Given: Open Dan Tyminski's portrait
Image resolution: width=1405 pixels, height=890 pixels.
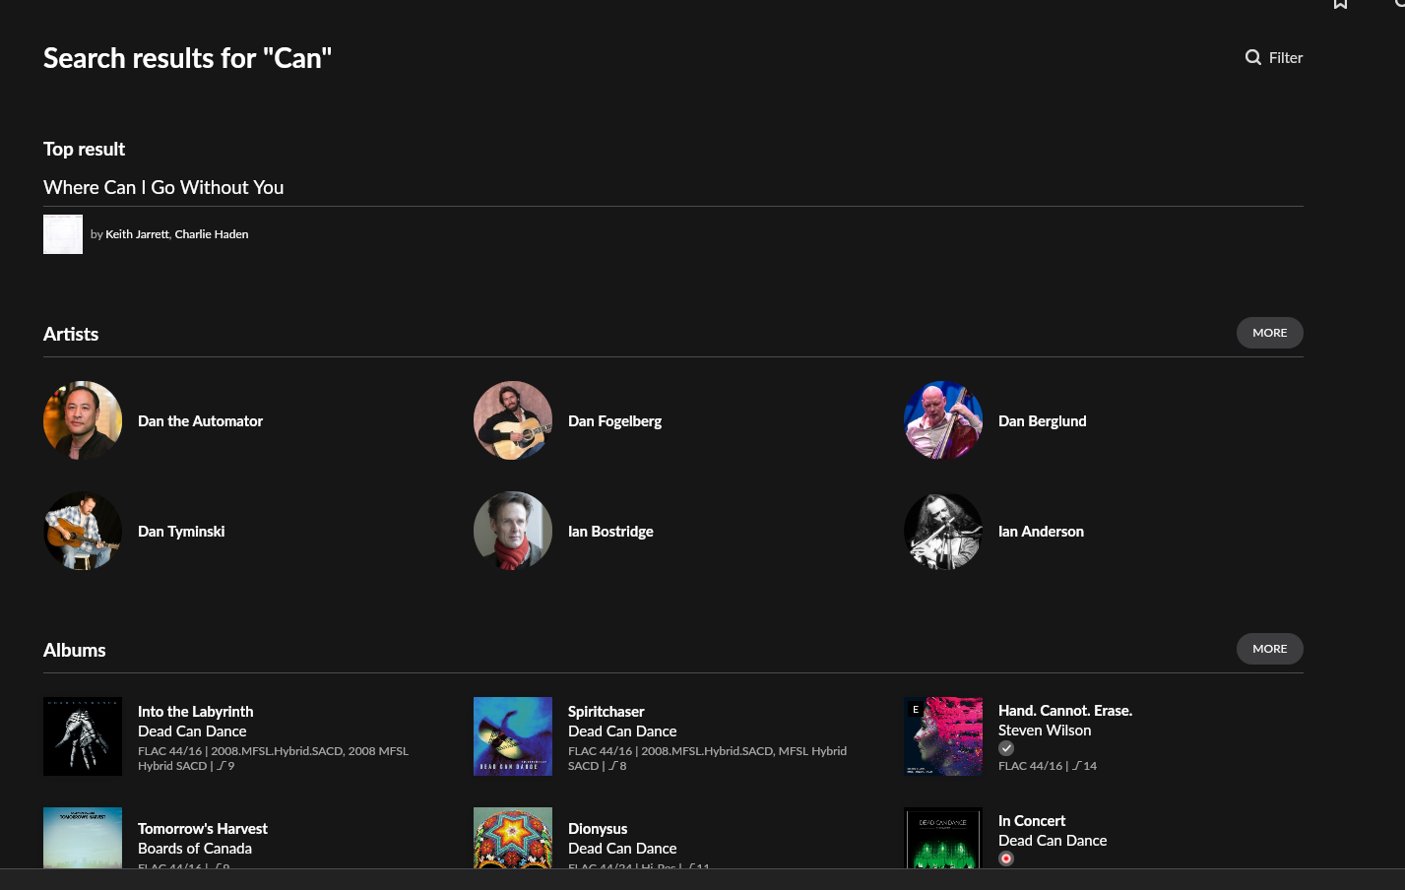Looking at the screenshot, I should pos(83,531).
